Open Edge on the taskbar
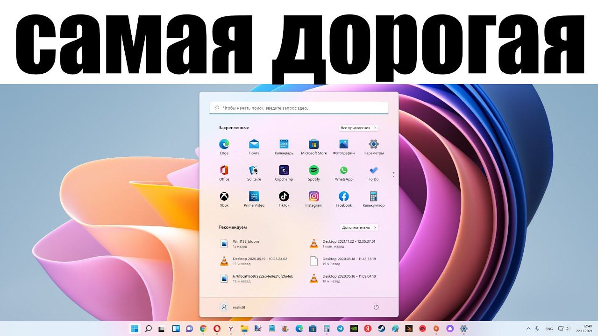Screen dimensions: 598x336 [x=299, y=329]
